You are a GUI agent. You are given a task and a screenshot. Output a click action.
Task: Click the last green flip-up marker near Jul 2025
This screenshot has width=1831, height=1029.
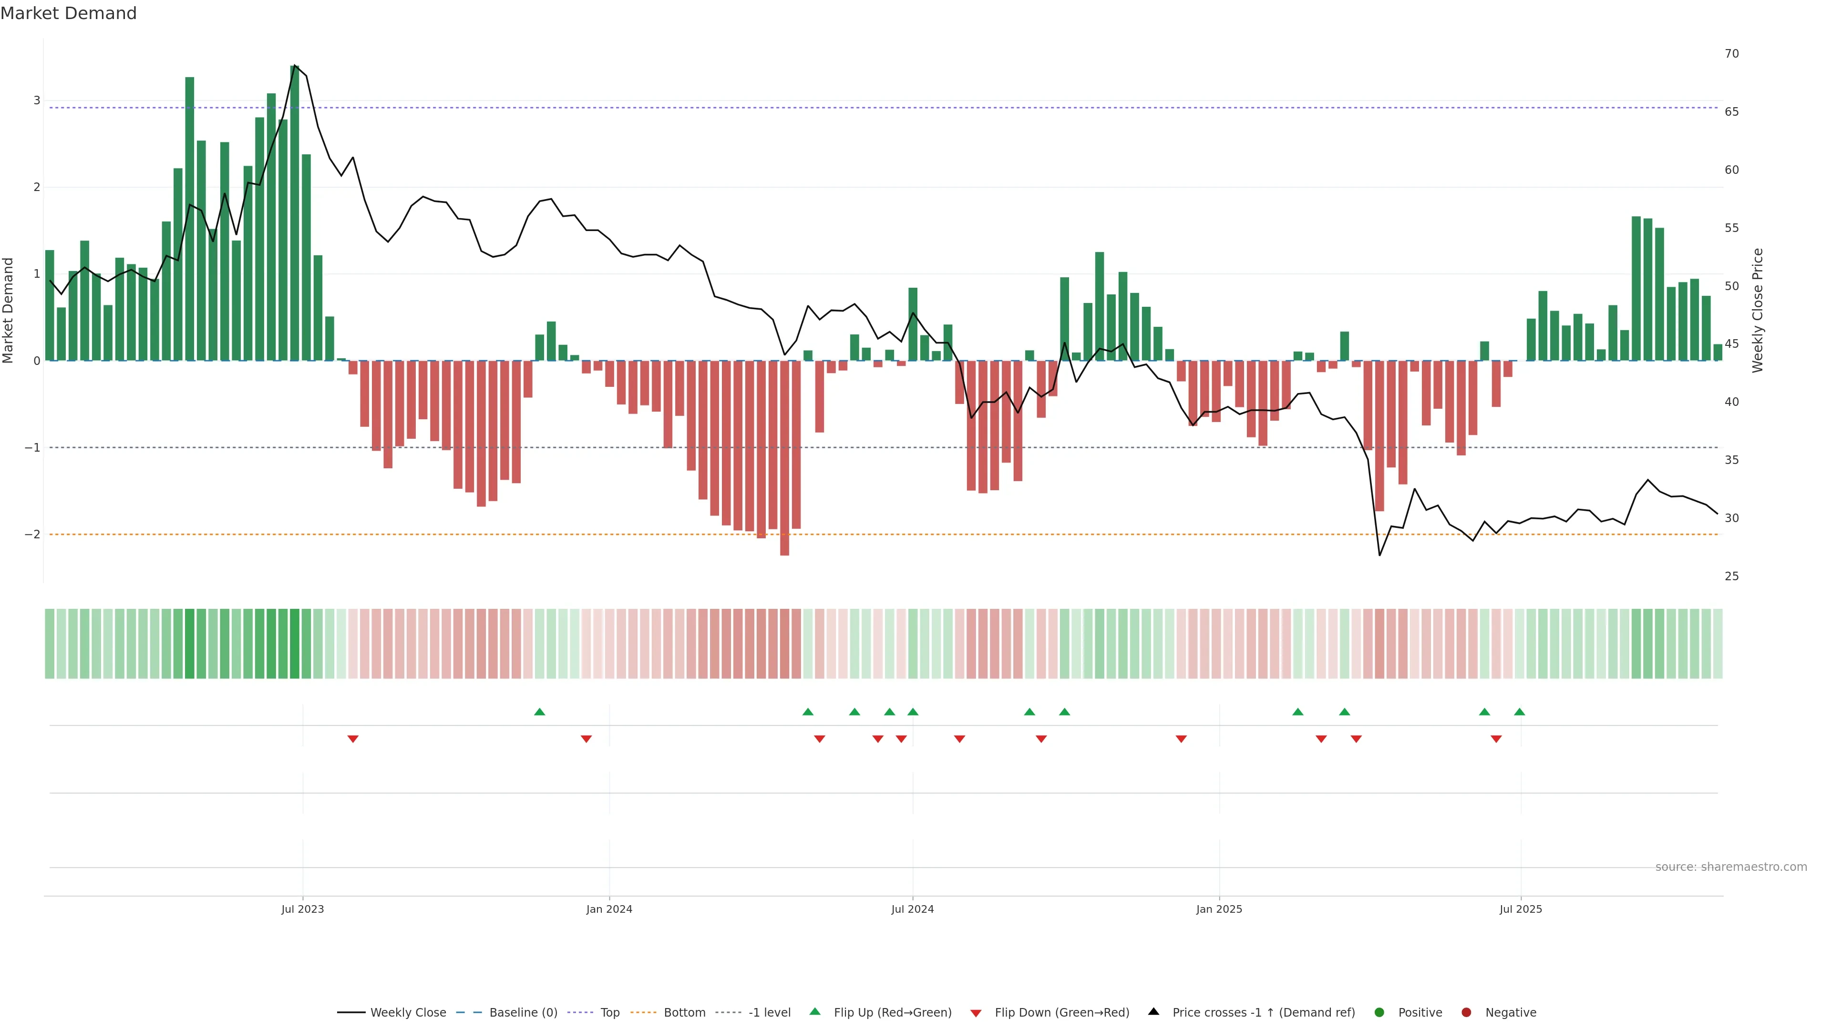[x=1520, y=712]
